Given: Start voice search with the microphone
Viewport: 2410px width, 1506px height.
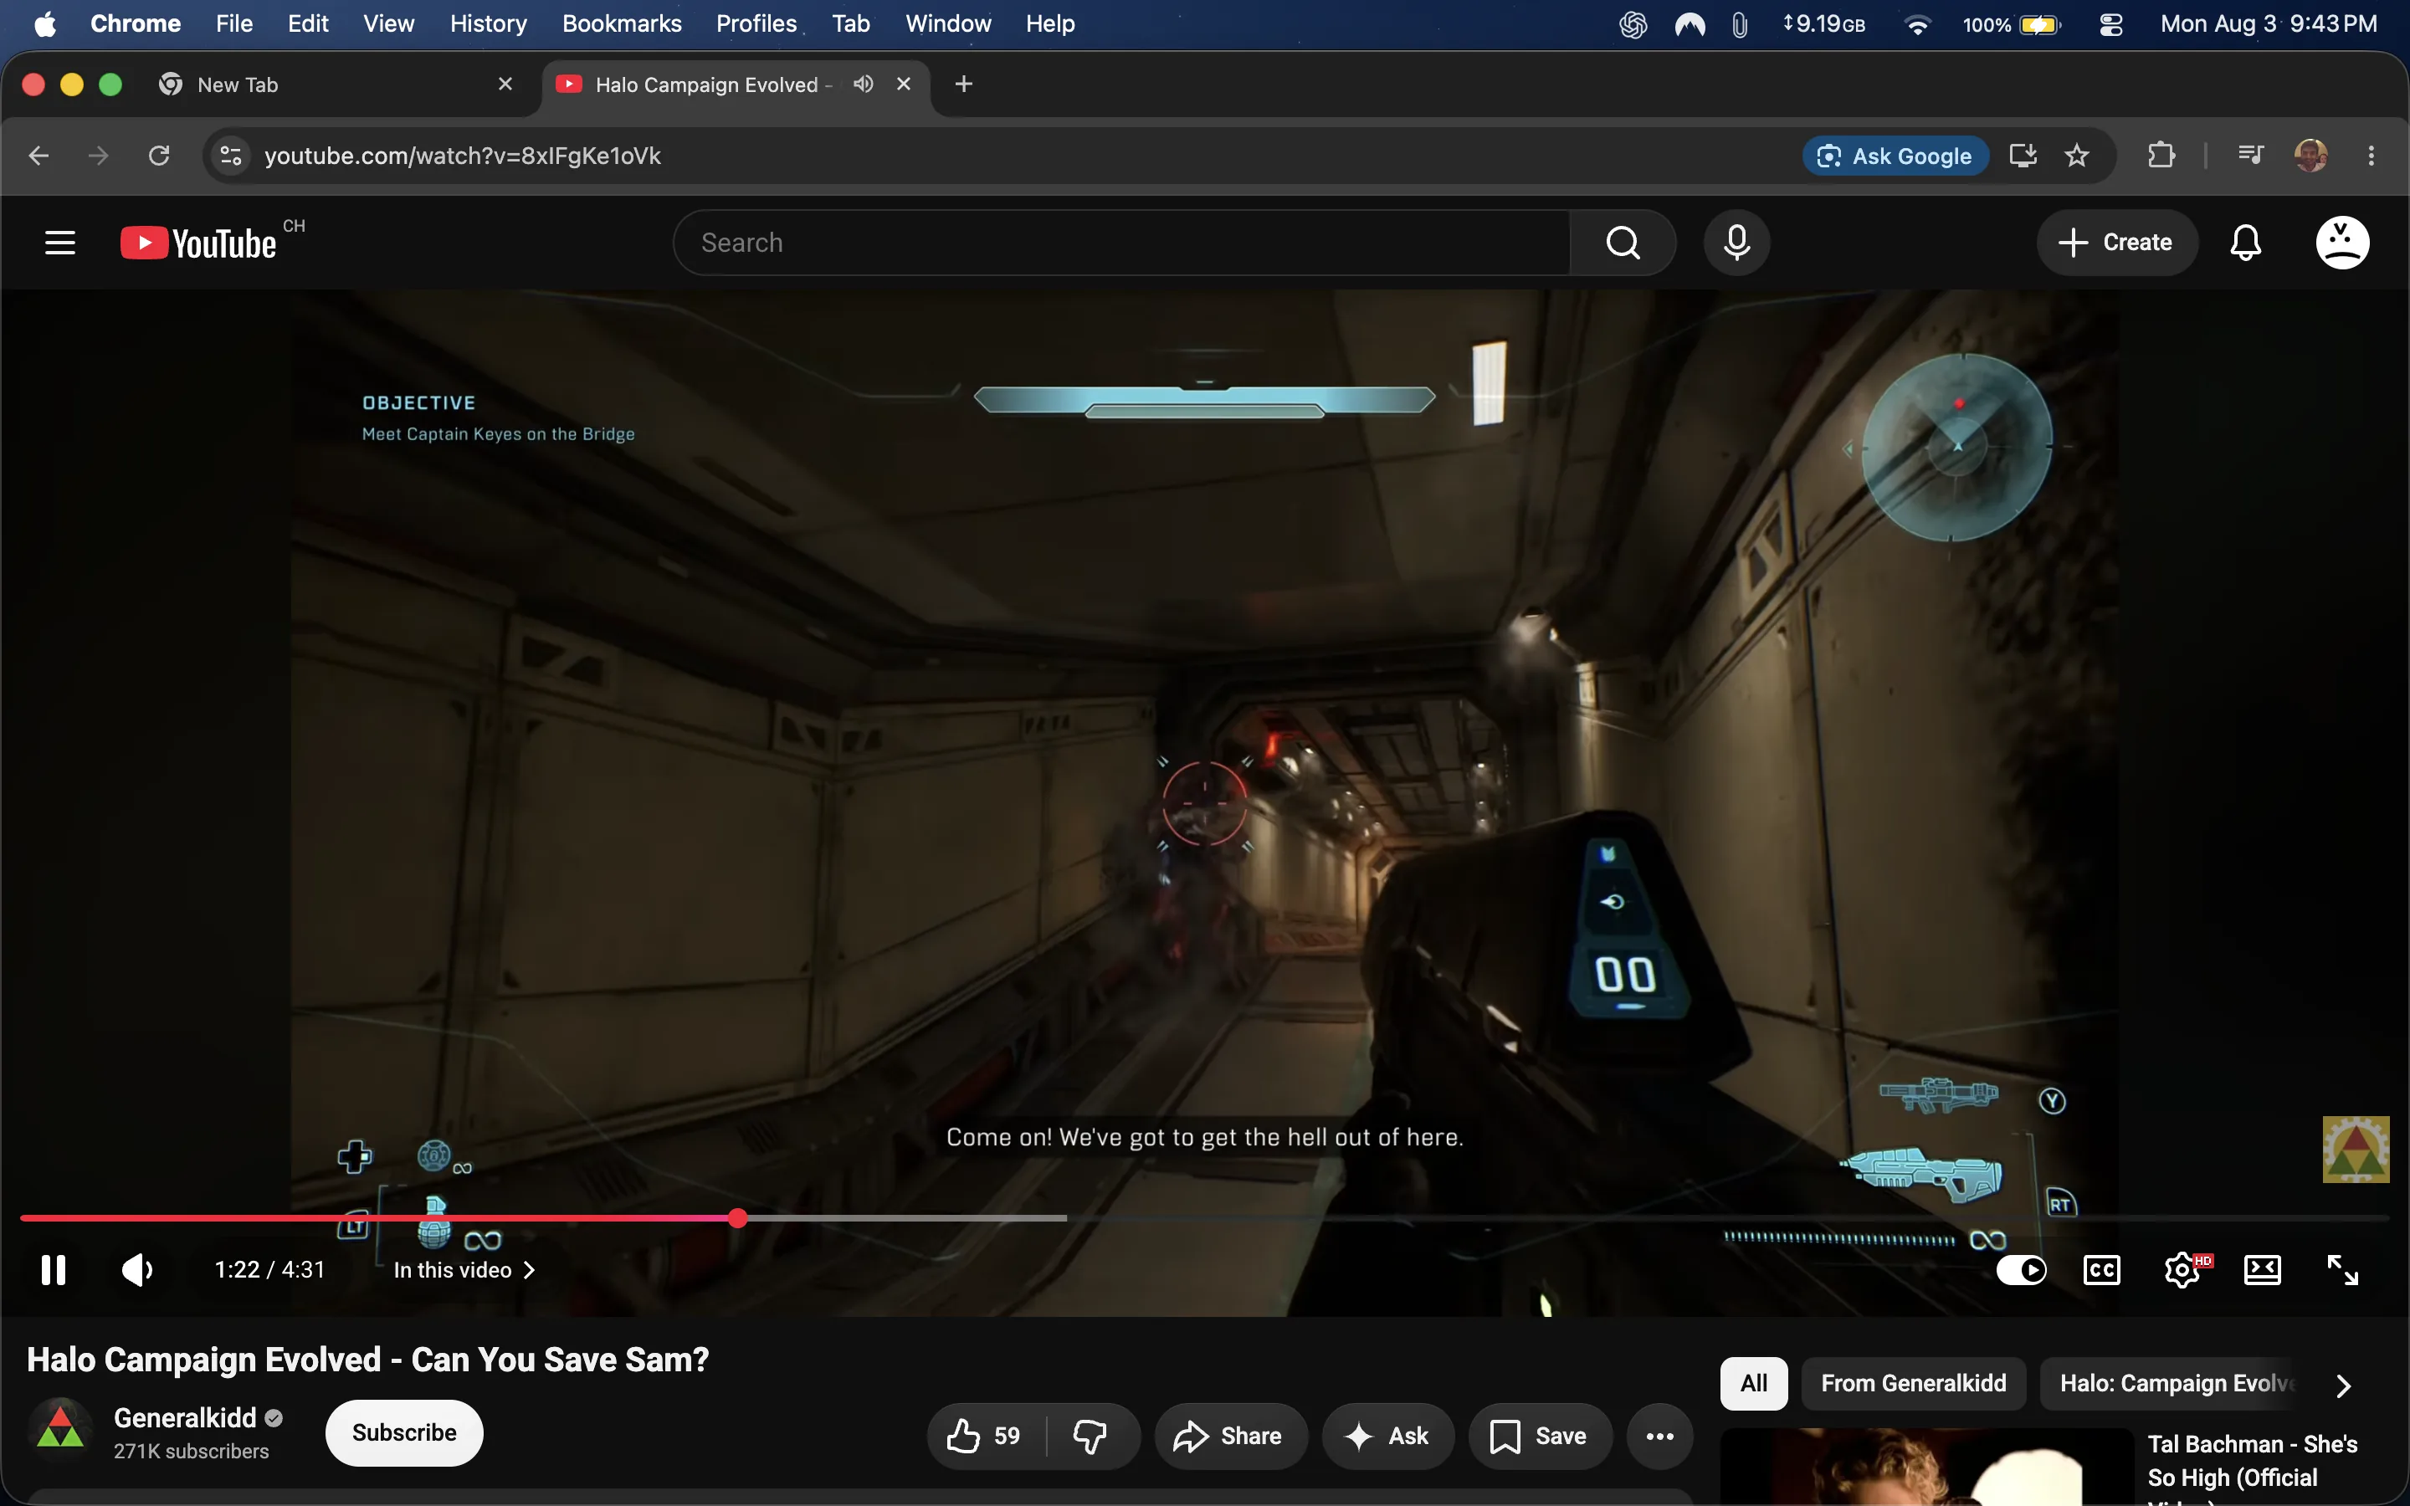Looking at the screenshot, I should 1737,242.
